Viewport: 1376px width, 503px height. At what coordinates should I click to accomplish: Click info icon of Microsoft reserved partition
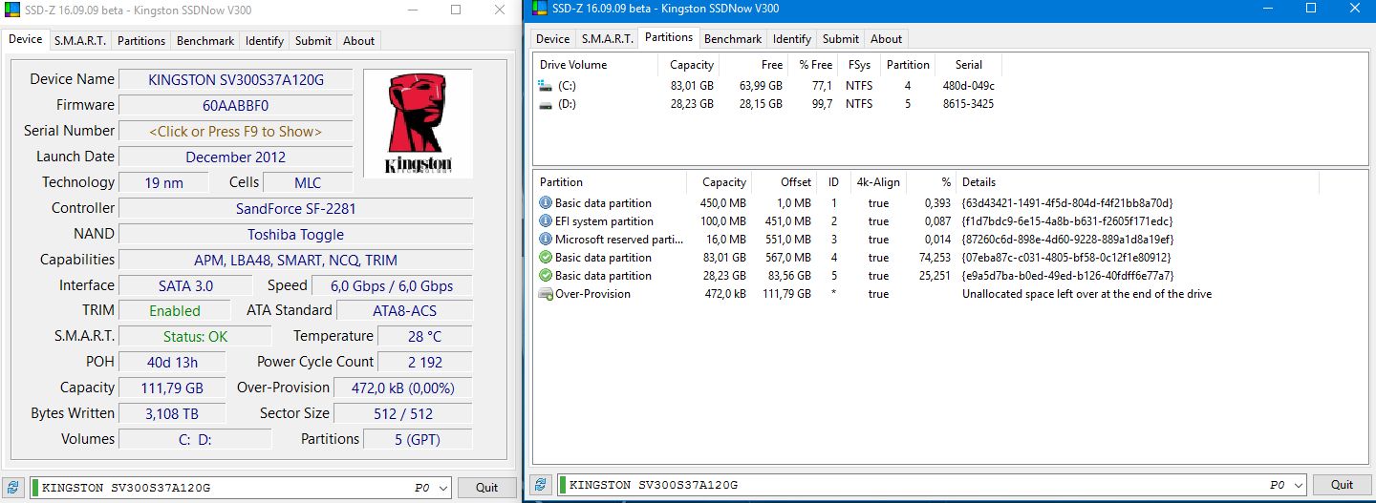[x=546, y=240]
